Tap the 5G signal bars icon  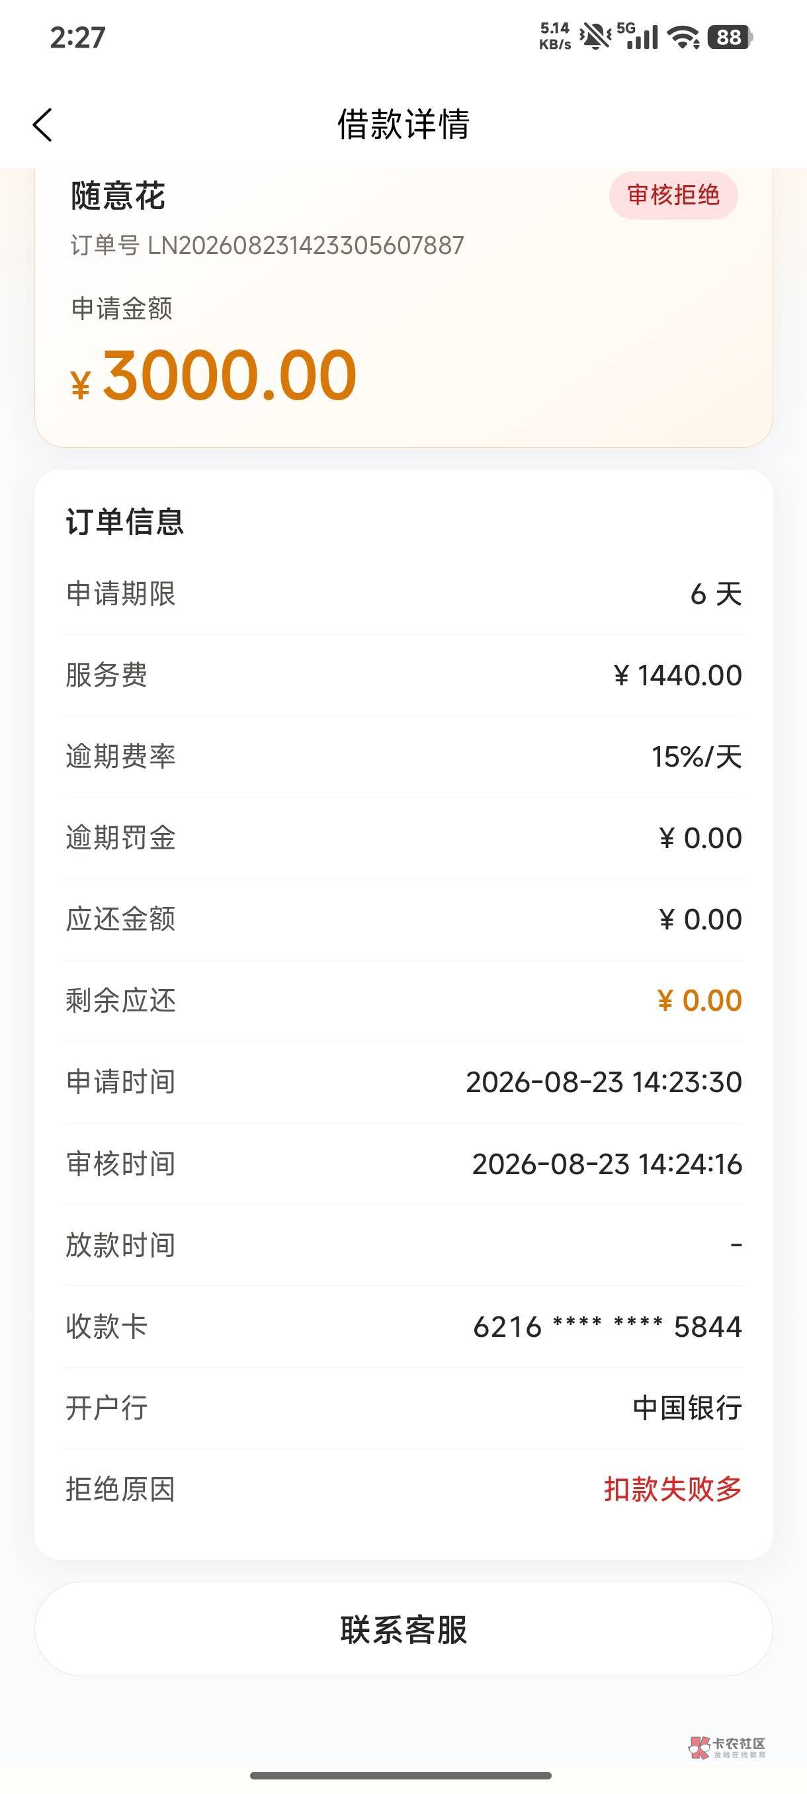point(638,36)
